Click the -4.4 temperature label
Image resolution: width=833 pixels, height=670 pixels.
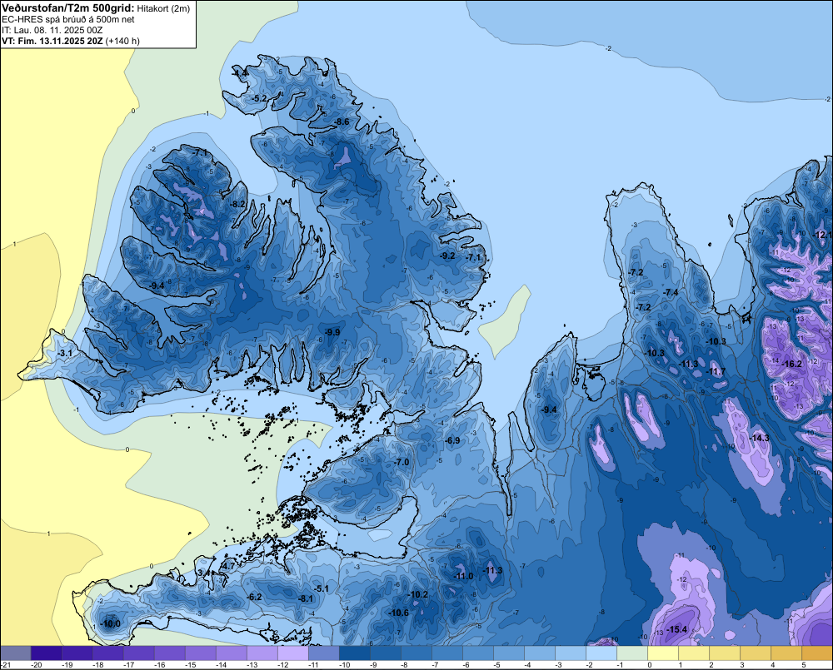tap(240, 72)
